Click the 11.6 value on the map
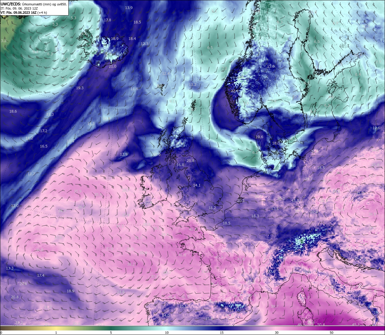Image resolution: width=385 pixels, height=335 pixels. tap(134, 89)
